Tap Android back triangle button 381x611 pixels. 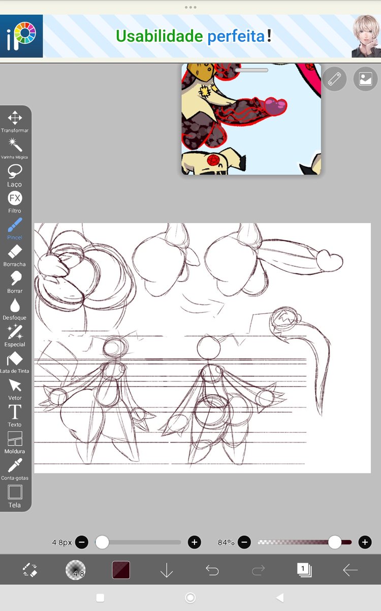click(279, 598)
